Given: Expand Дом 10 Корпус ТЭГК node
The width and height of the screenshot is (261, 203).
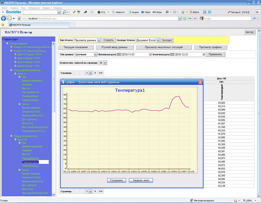Looking at the screenshot, I should coord(15,54).
